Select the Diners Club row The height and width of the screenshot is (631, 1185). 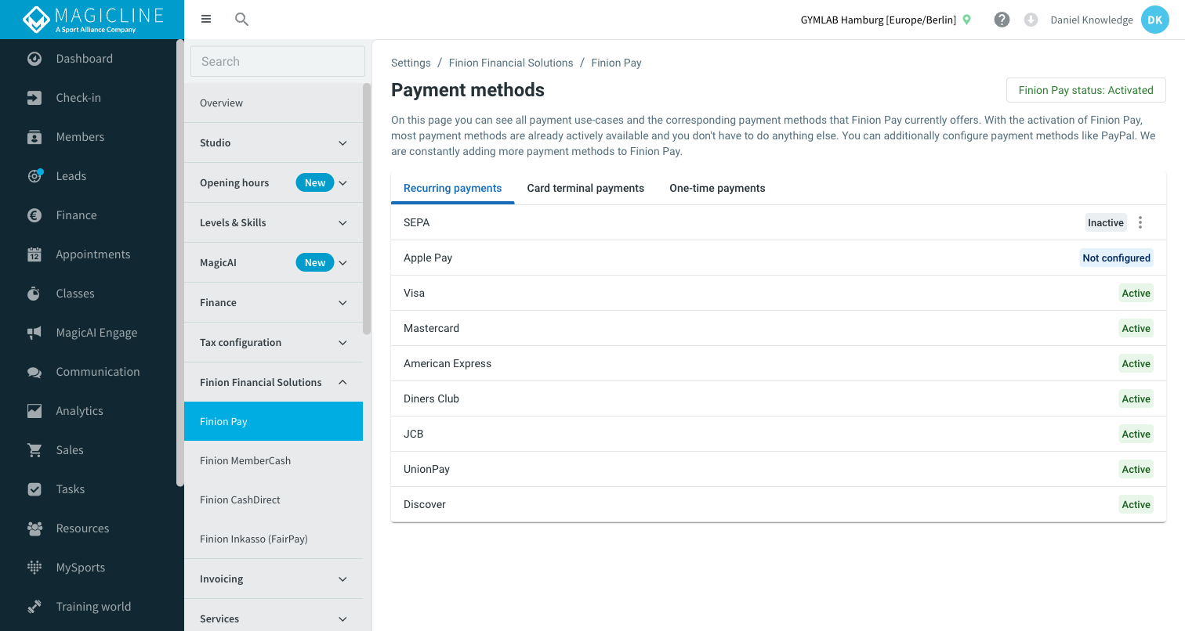click(x=778, y=398)
